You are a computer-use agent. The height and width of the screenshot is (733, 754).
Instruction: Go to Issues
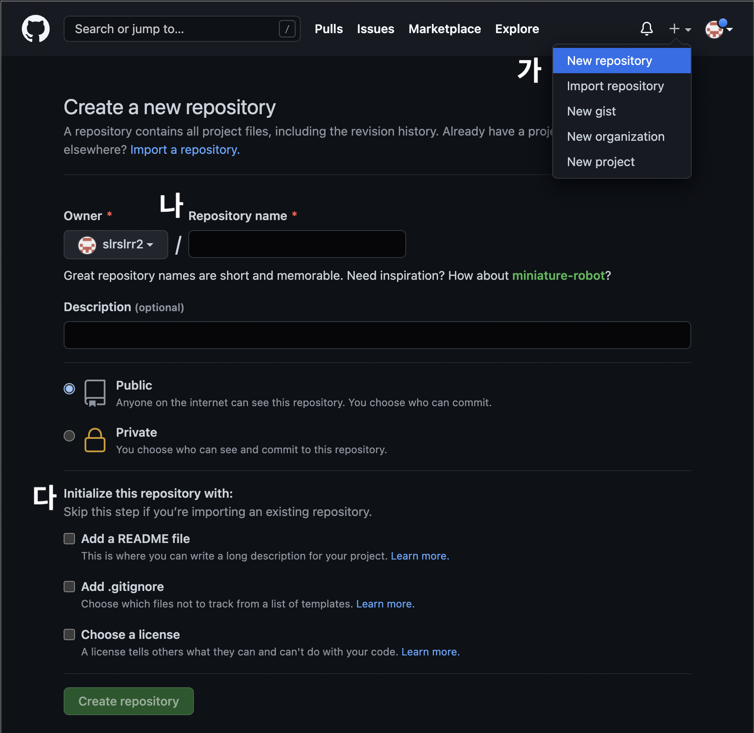[x=375, y=29]
